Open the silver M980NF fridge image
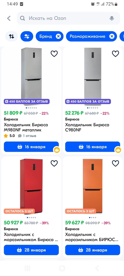Screen dimensions: 124x276 31,76
